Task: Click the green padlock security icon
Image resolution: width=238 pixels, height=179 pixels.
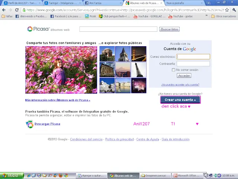Action: coord(24,10)
